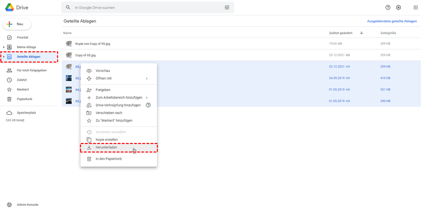Open Speicherplatz cloud storage
This screenshot has height=211, width=421.
[x=26, y=113]
